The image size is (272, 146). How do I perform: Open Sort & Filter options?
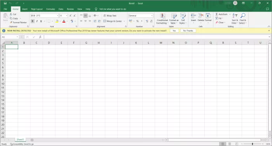(235, 19)
